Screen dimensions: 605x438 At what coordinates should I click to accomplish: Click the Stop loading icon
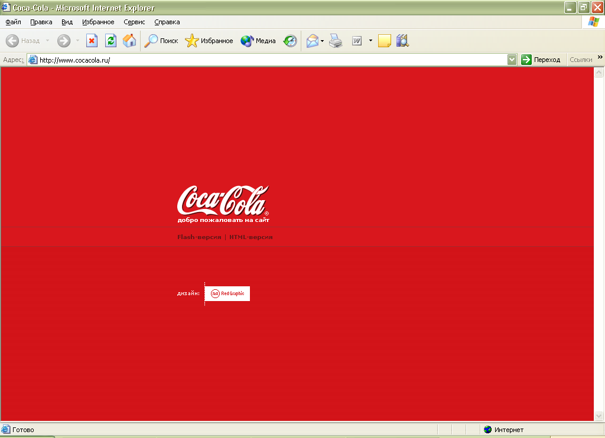pos(92,41)
